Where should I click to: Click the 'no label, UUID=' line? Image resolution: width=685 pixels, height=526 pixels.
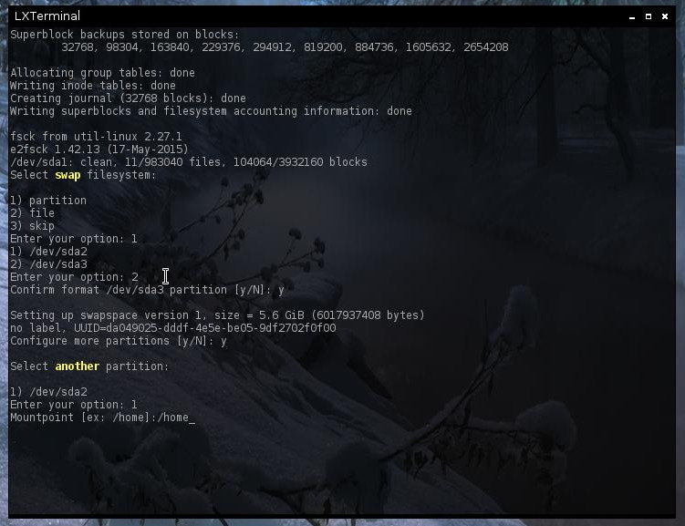pos(173,328)
